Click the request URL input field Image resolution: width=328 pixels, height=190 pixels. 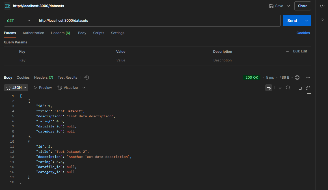coord(158,21)
